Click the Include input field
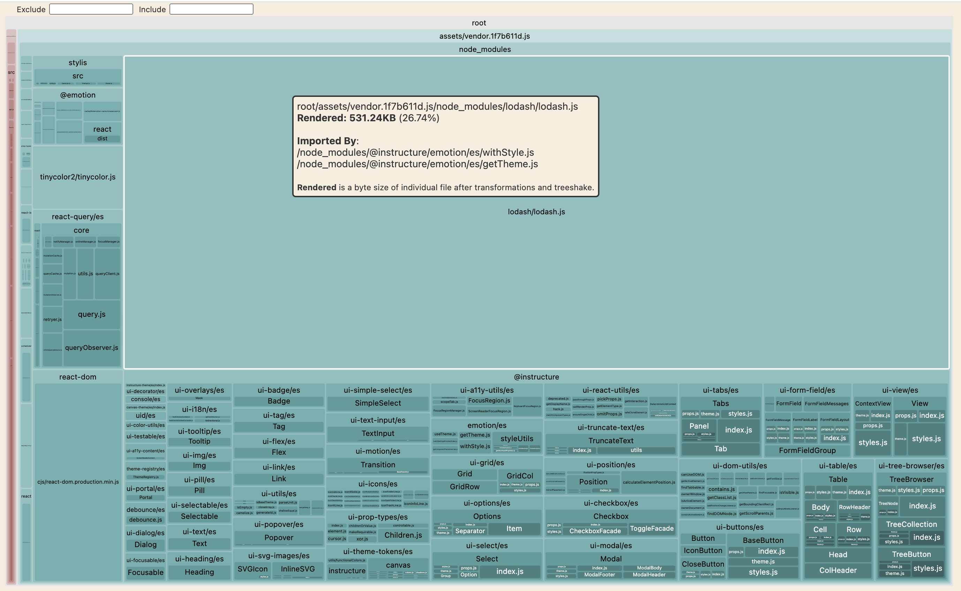 coord(211,9)
